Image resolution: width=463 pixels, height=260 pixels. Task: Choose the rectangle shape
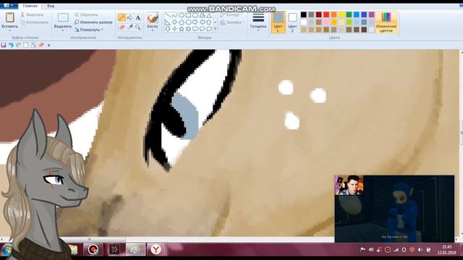click(188, 15)
